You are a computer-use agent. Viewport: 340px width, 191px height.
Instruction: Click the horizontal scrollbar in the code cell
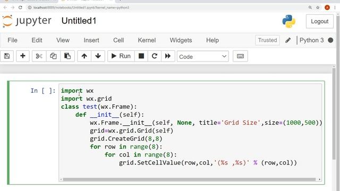[189, 179]
